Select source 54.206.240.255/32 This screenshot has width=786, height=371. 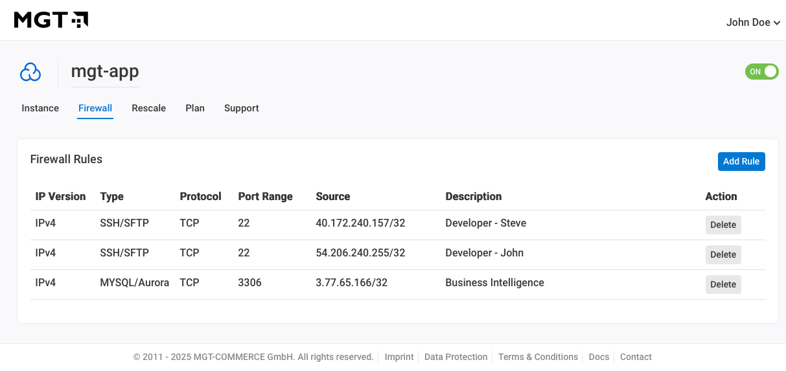click(360, 253)
